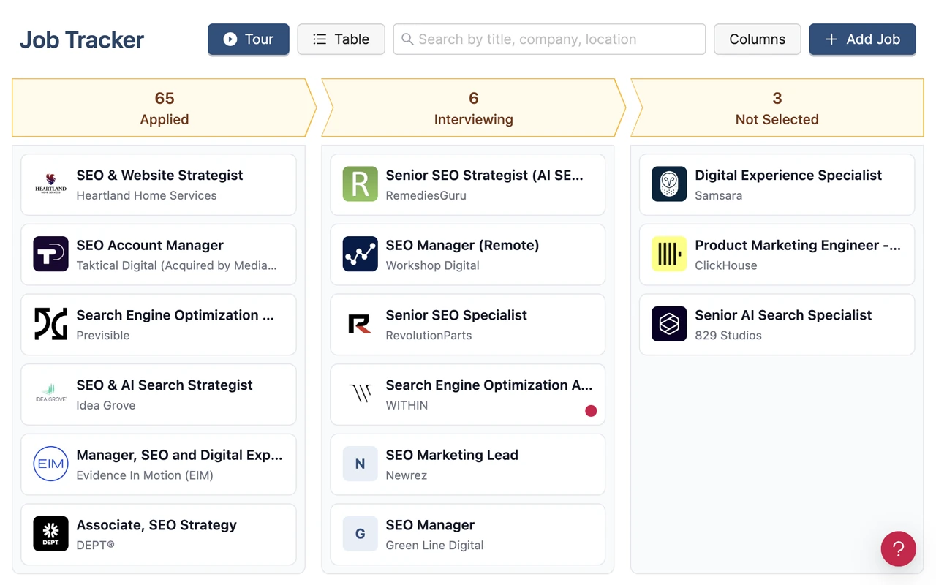This screenshot has height=585, width=936.
Task: Click the Samsara owl logo
Action: point(669,184)
